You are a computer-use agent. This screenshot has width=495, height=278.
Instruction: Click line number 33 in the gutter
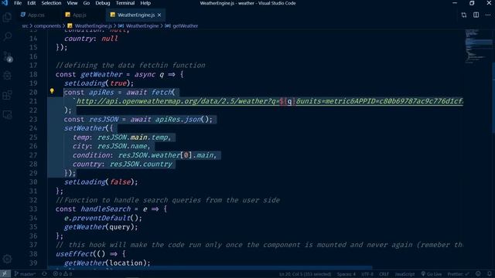click(33, 208)
